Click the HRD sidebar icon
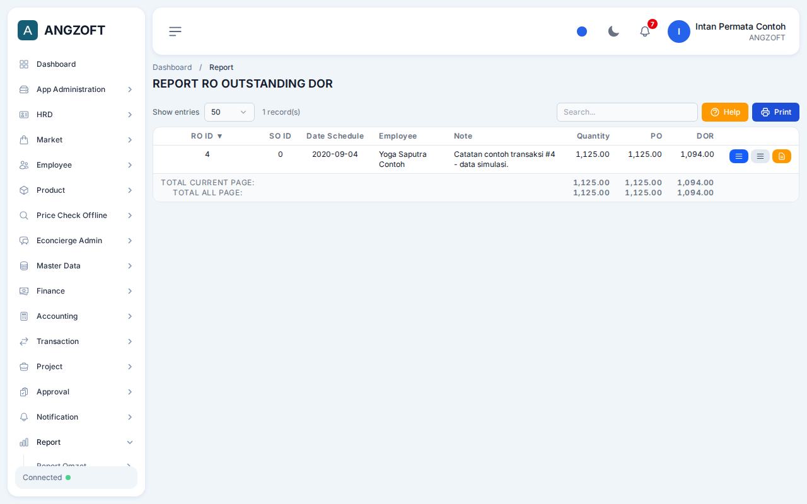The width and height of the screenshot is (807, 504). (x=24, y=115)
